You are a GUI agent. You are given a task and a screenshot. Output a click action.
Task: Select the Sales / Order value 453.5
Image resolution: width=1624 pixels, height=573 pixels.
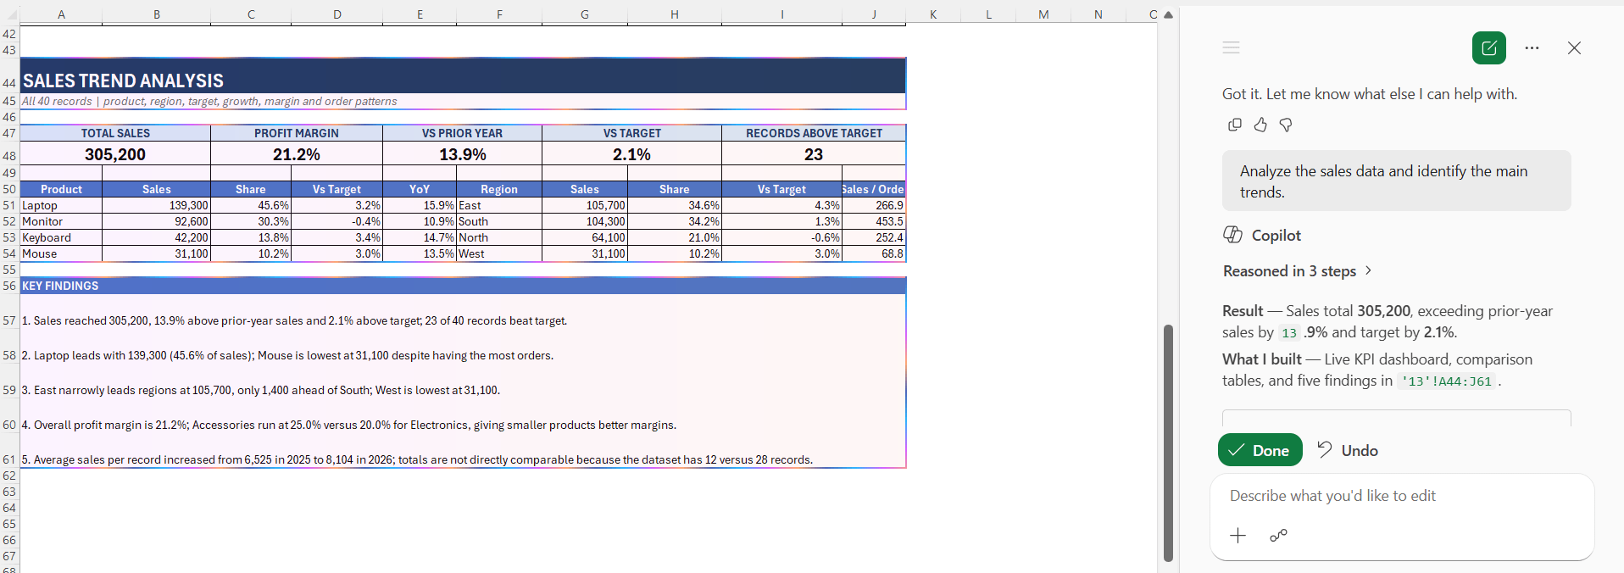[x=874, y=221]
